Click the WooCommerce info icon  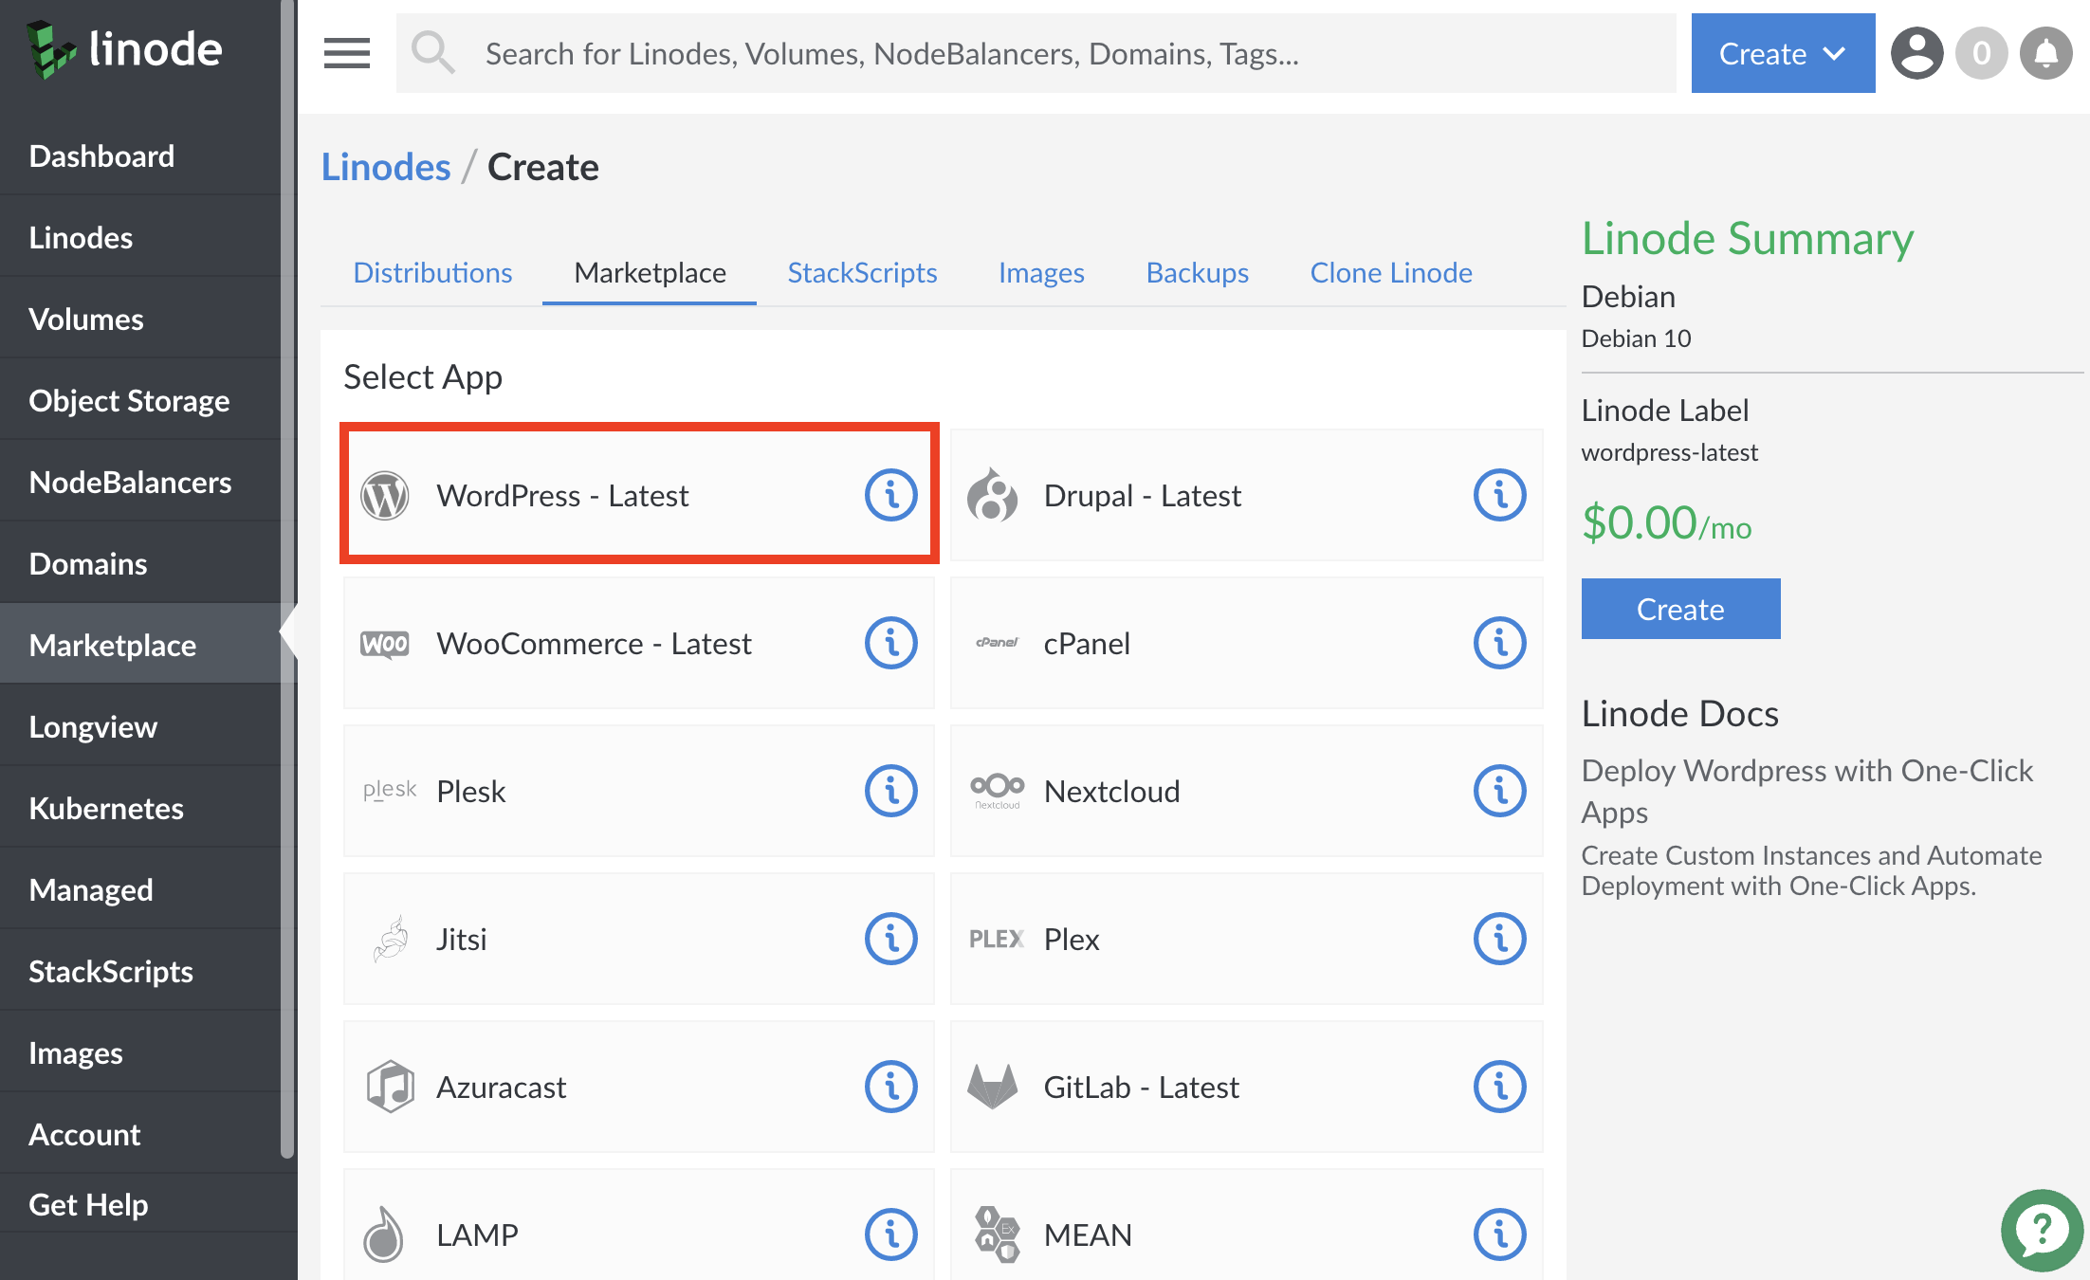coord(889,643)
